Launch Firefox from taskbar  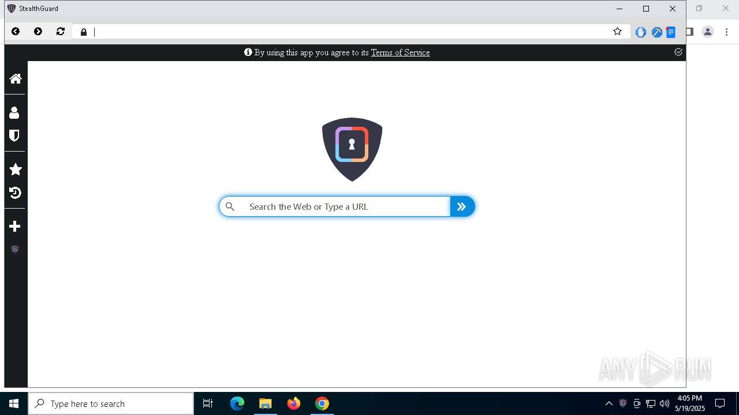tap(294, 403)
